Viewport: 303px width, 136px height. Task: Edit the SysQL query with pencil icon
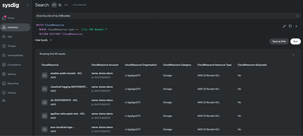pyautogui.click(x=284, y=26)
